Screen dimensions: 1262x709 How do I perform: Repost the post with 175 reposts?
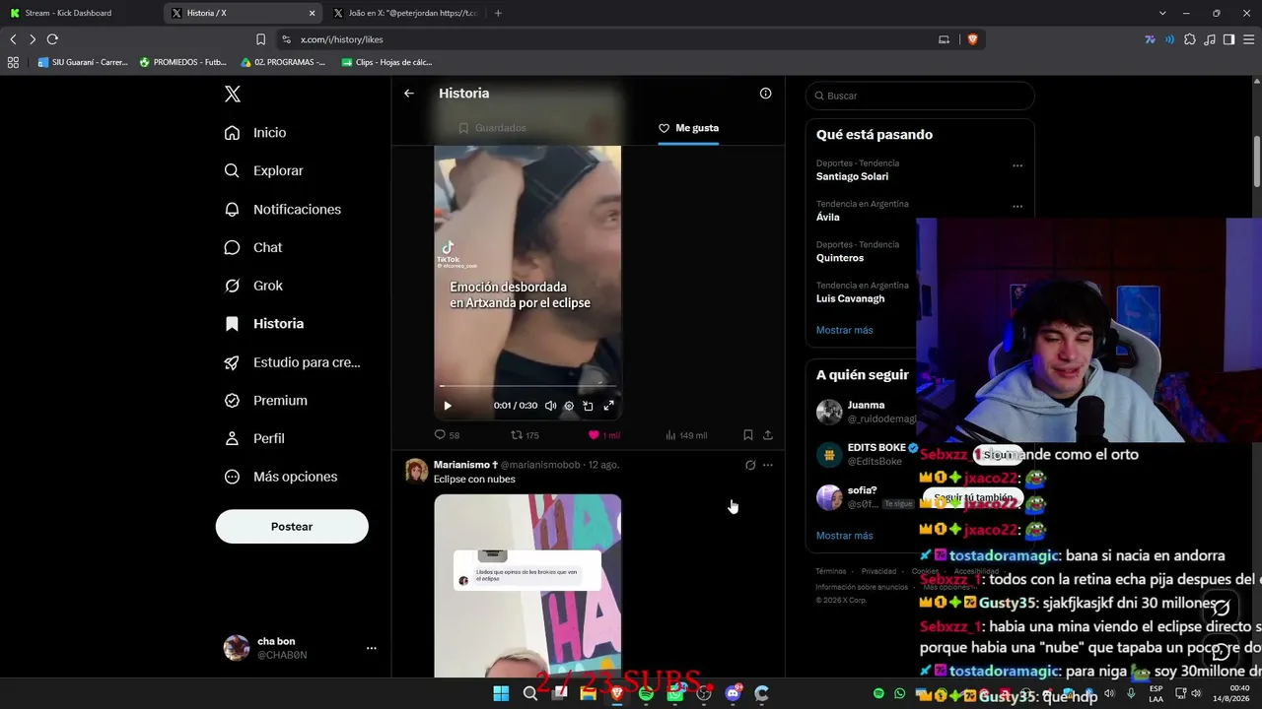point(525,435)
